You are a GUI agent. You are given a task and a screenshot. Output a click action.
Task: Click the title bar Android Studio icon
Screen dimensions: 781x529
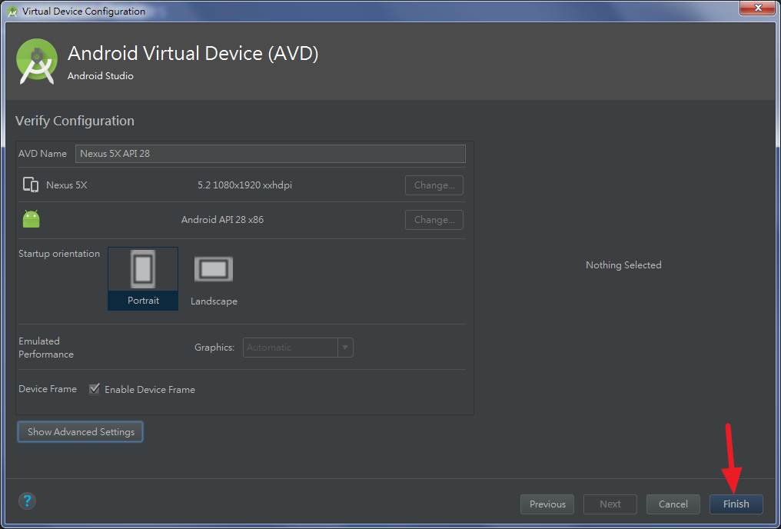pos(12,11)
